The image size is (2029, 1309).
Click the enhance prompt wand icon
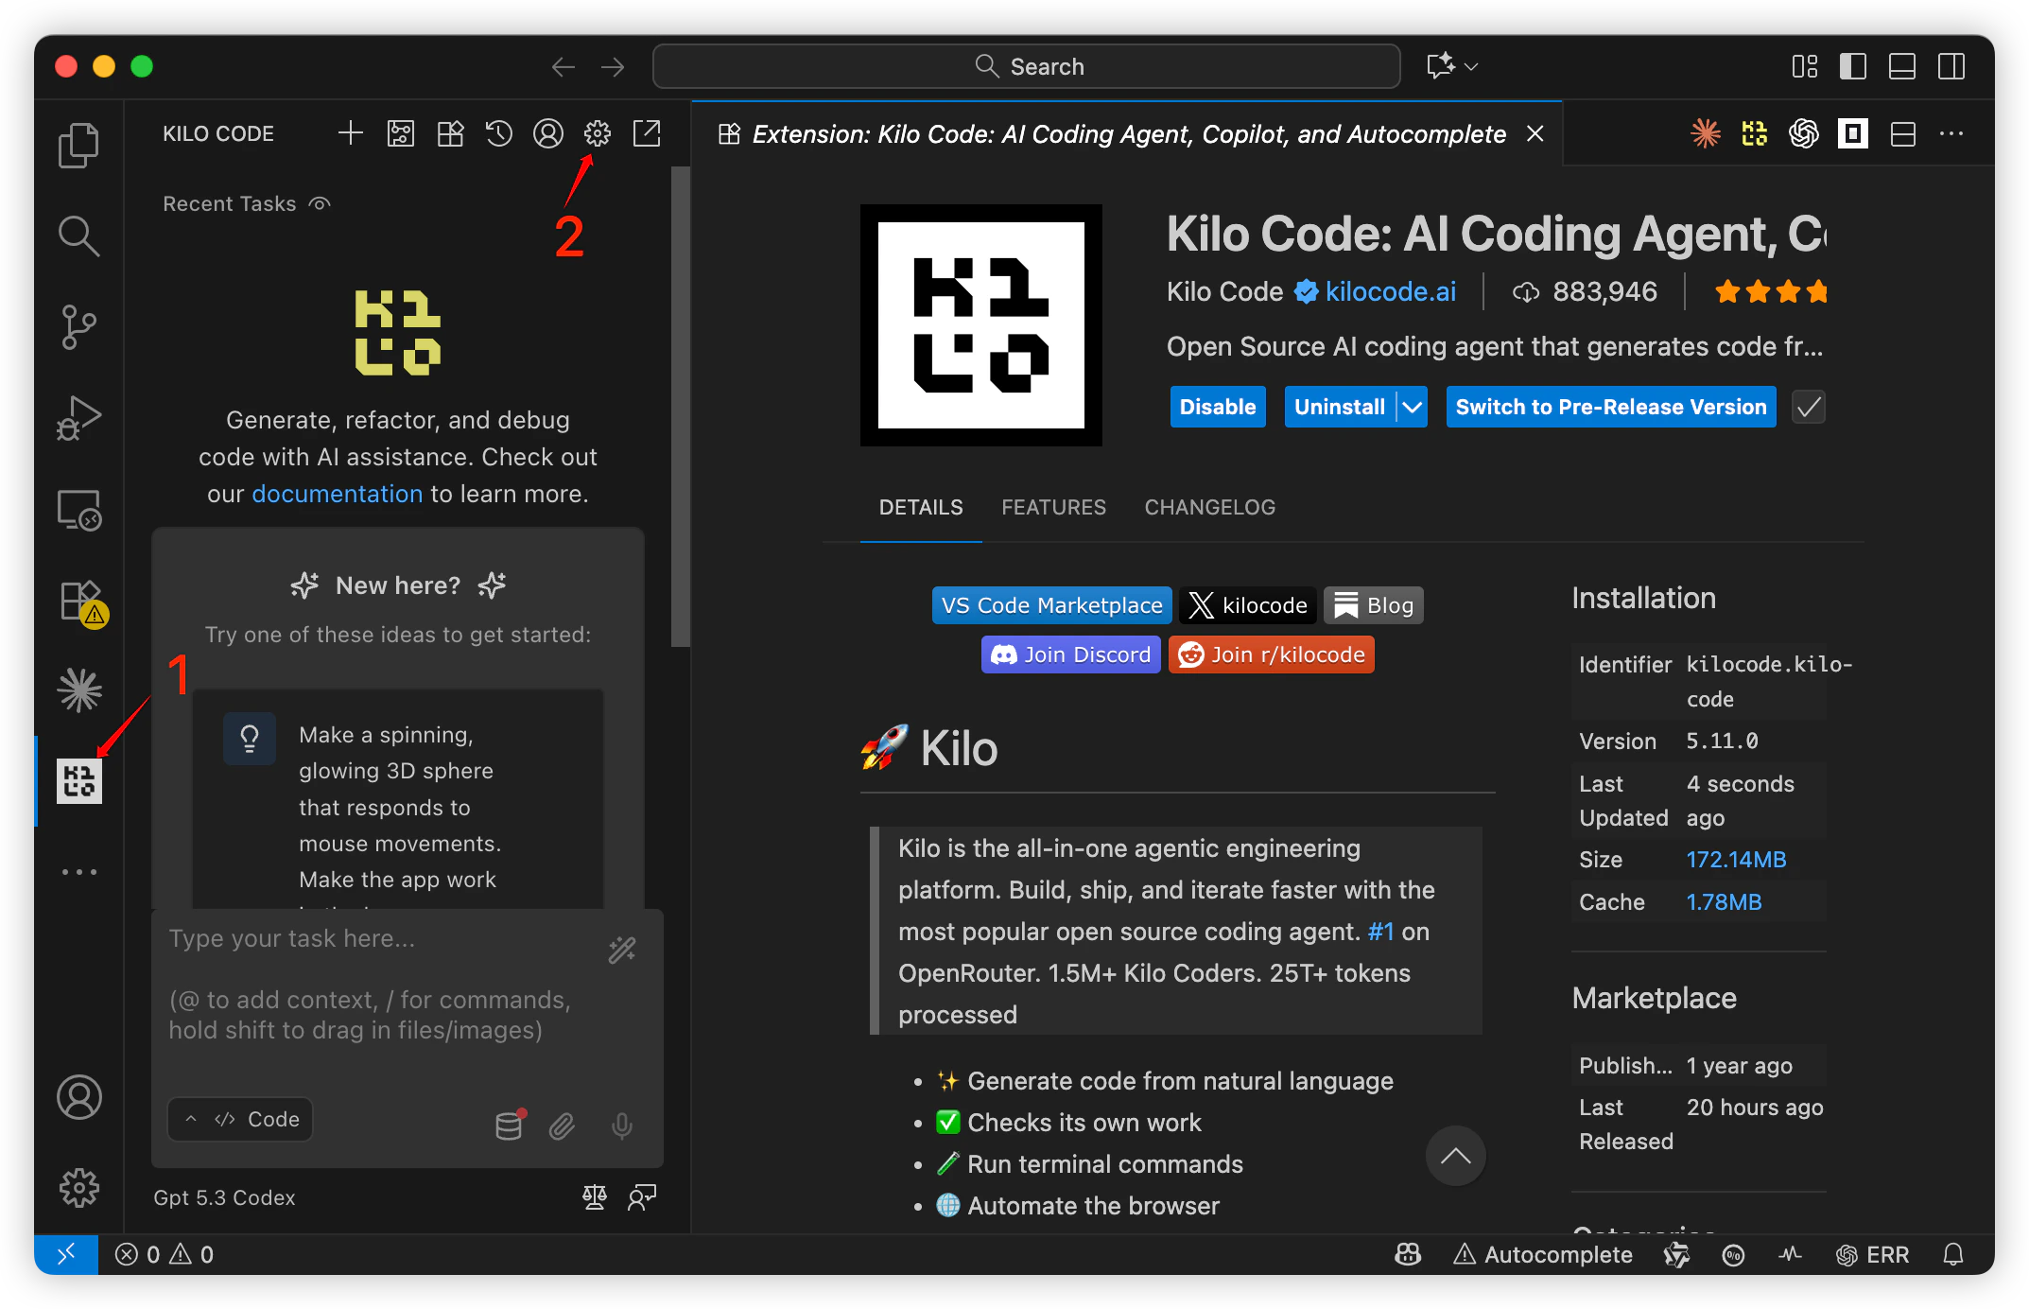622,950
